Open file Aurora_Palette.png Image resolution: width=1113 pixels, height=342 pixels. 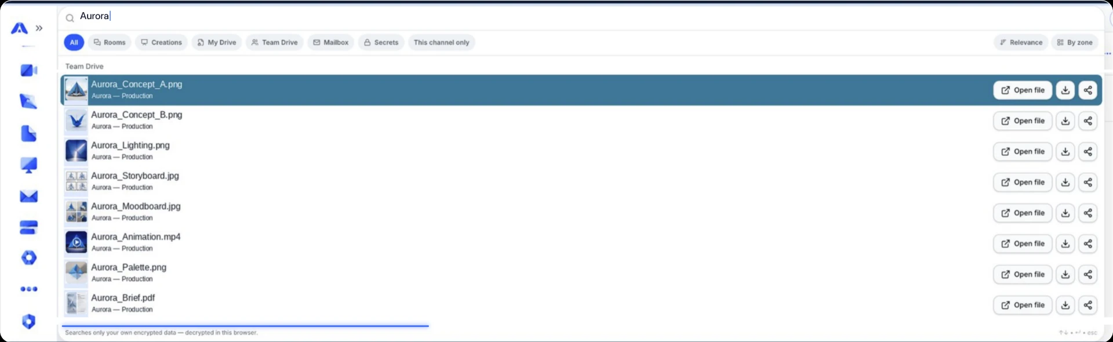click(x=1023, y=274)
